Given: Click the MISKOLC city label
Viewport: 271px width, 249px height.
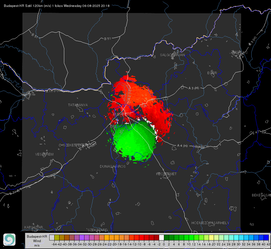Looking at the screenshot, I should tap(240, 52).
